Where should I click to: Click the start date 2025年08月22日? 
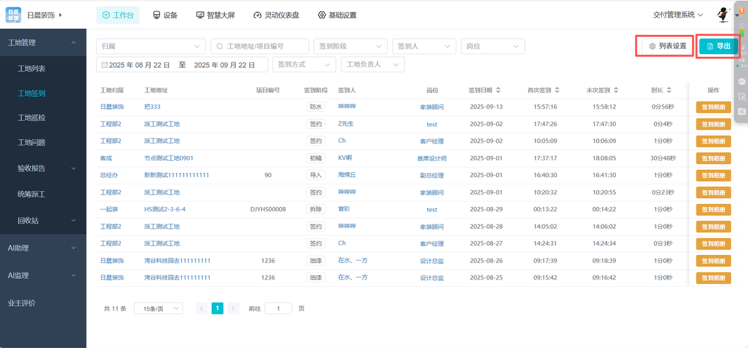(x=140, y=65)
